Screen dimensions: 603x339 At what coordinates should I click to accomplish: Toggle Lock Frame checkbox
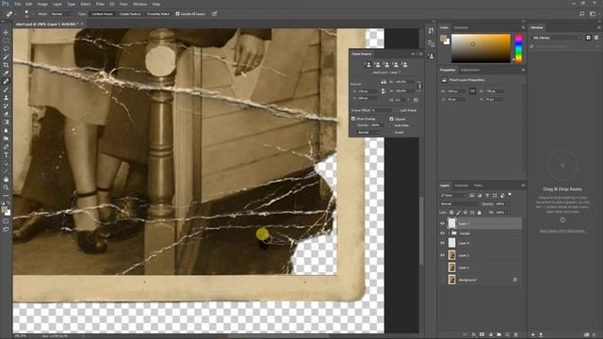[x=397, y=110]
